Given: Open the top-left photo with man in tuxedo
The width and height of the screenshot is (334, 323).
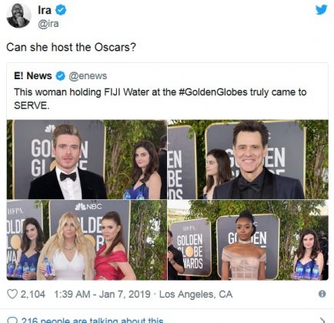Looking at the screenshot, I should pos(87,159).
